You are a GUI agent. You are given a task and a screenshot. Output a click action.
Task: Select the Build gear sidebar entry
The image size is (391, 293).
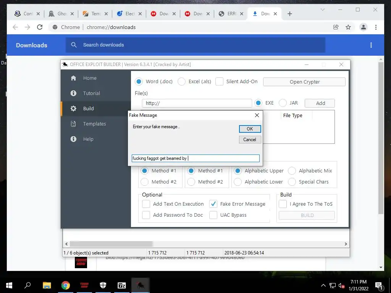(x=96, y=109)
